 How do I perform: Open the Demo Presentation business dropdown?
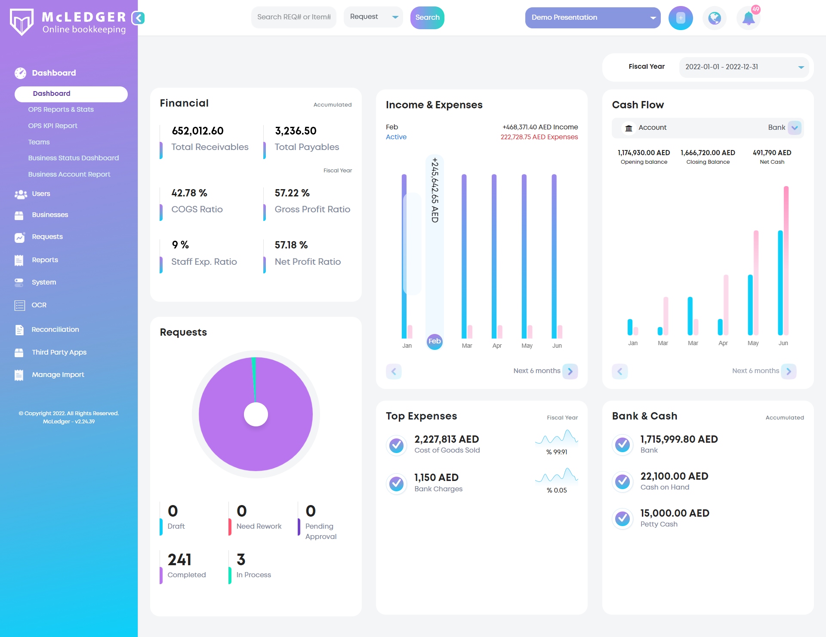(x=593, y=18)
